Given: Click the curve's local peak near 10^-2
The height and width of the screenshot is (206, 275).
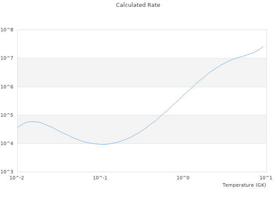Looking at the screenshot, I should point(33,121).
